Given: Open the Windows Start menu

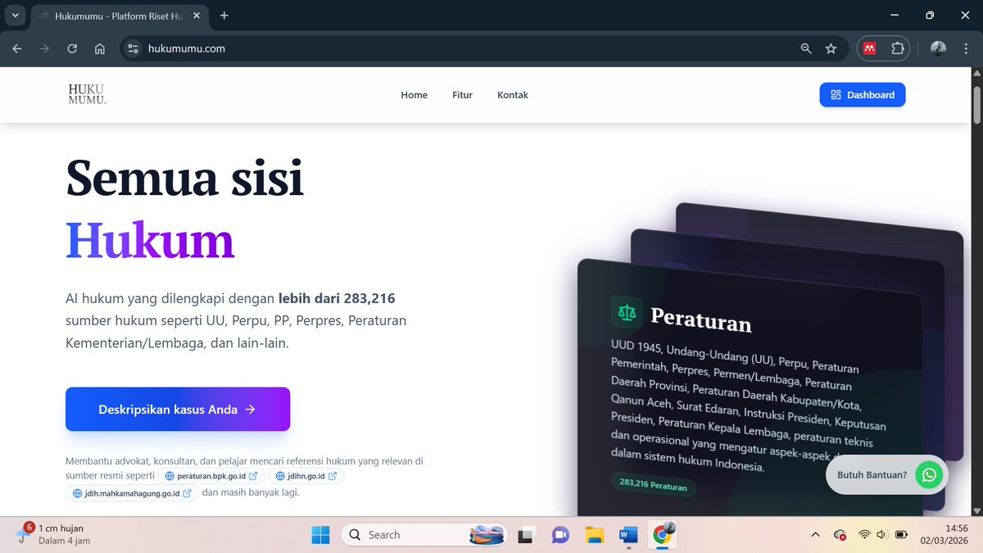Looking at the screenshot, I should coord(320,535).
